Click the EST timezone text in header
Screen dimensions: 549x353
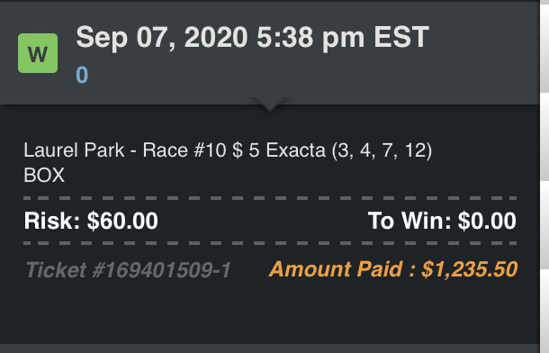(401, 37)
